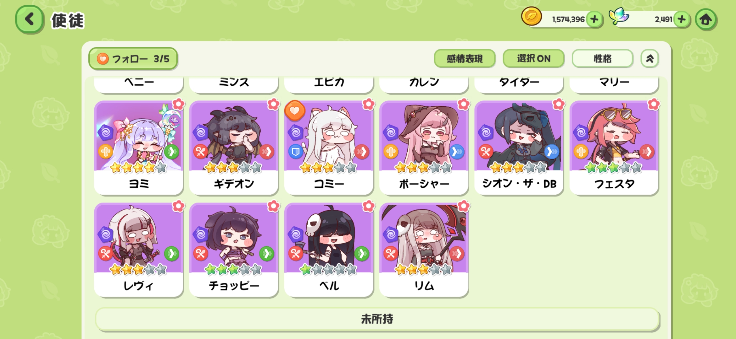736x339 pixels.
Task: Add more gold coins with plus
Action: [x=594, y=19]
